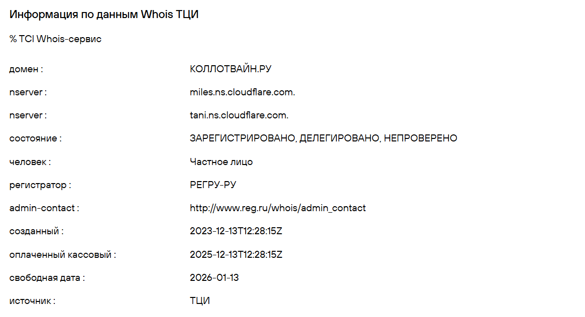The width and height of the screenshot is (585, 317).
Task: Click the "домен :" field label
Action: tap(26, 69)
